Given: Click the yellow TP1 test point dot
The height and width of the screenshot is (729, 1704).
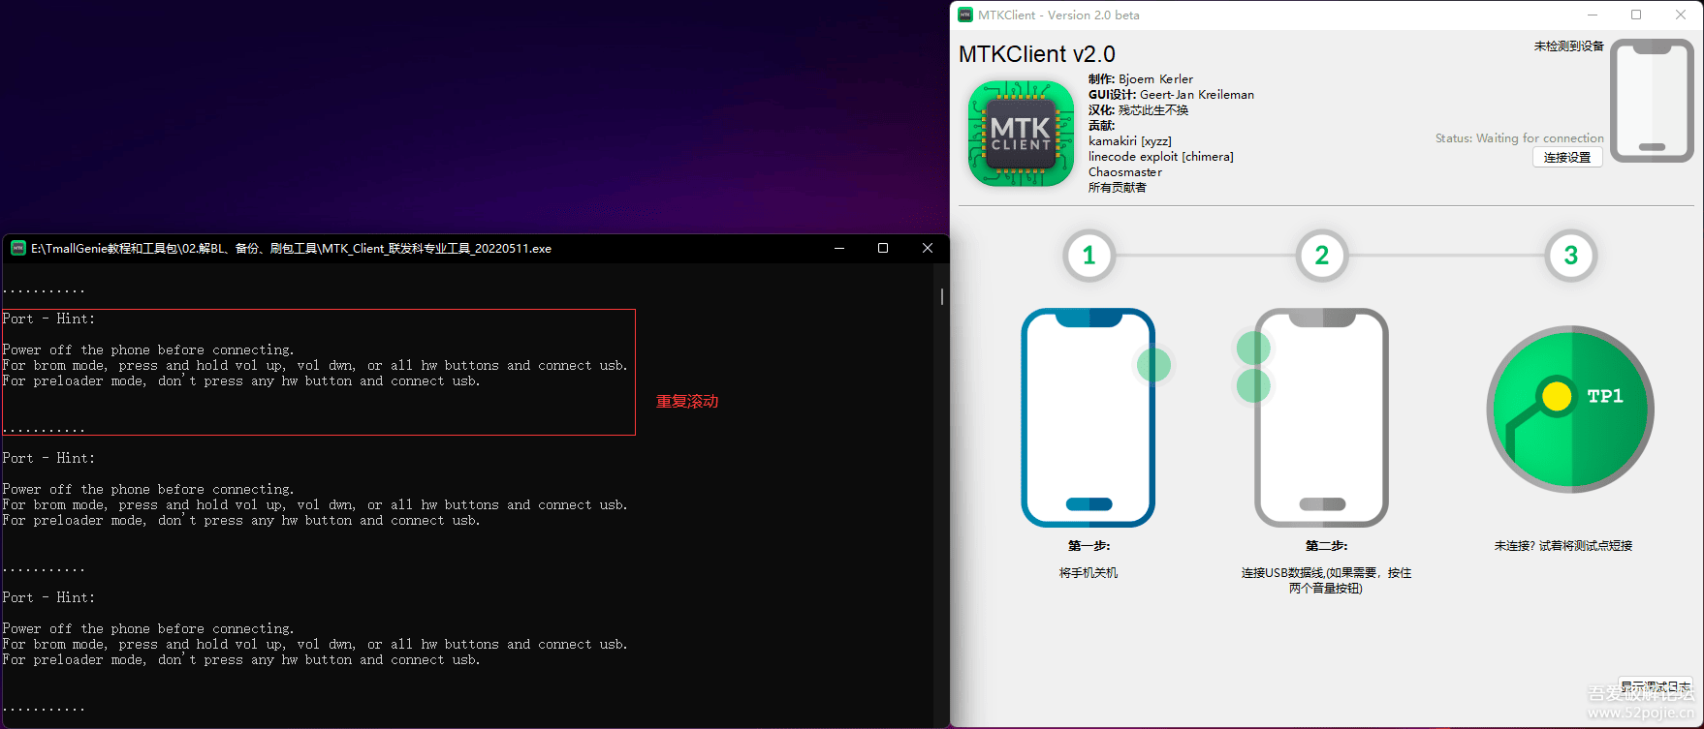Looking at the screenshot, I should tap(1556, 396).
